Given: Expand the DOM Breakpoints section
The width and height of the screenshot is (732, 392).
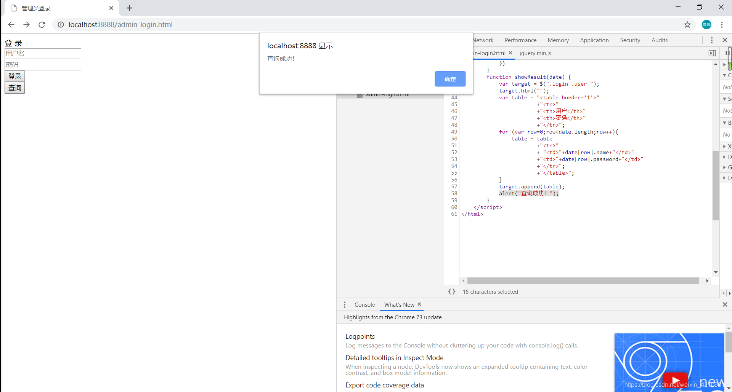Looking at the screenshot, I should 724,157.
